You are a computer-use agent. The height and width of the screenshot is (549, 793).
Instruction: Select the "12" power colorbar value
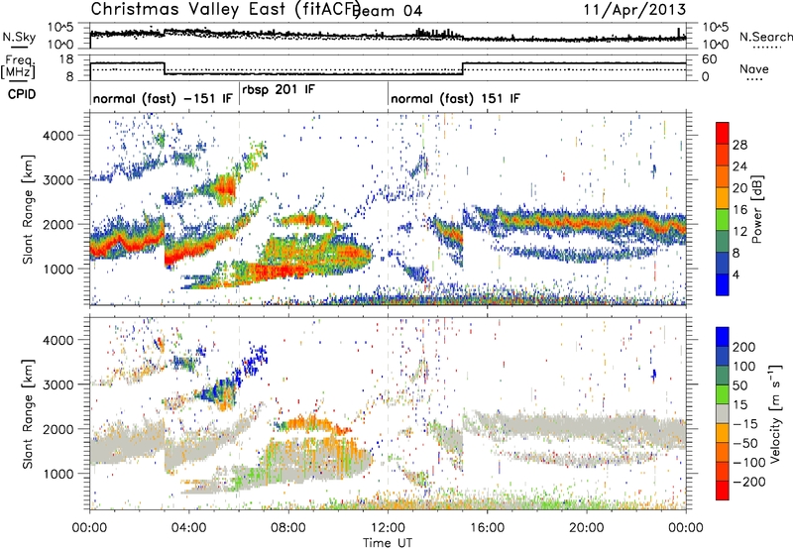coord(739,232)
